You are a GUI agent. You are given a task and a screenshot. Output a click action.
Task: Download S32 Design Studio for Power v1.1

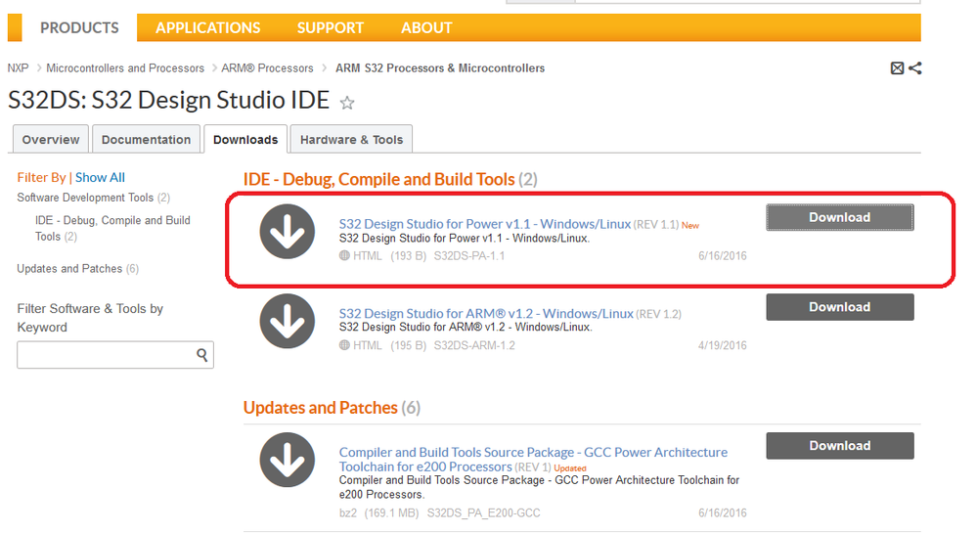click(839, 217)
